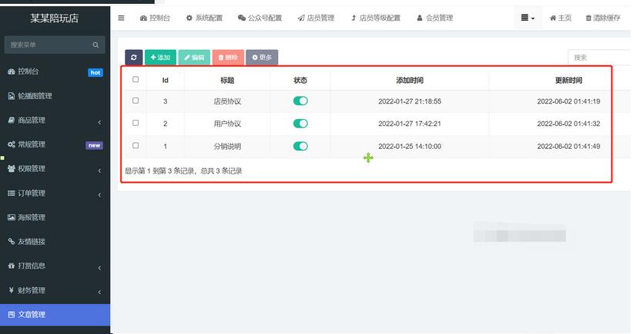639x334 pixels.
Task: Open the 更多 more button
Action: [262, 58]
